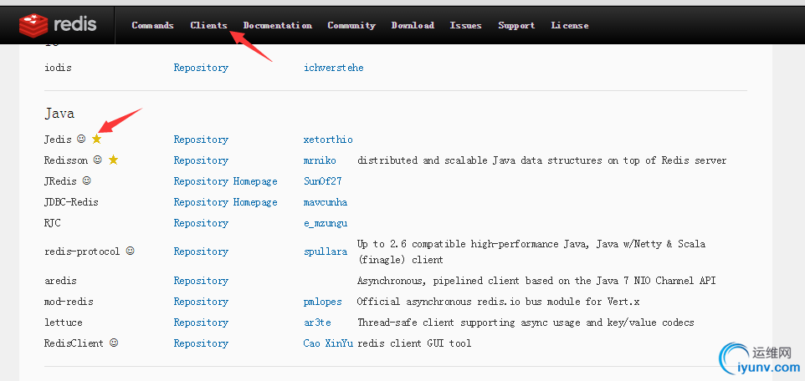Click the smiley icon beside redis-protocol

tap(131, 251)
